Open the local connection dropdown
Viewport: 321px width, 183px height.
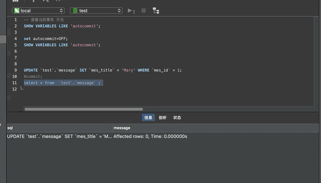click(x=38, y=11)
